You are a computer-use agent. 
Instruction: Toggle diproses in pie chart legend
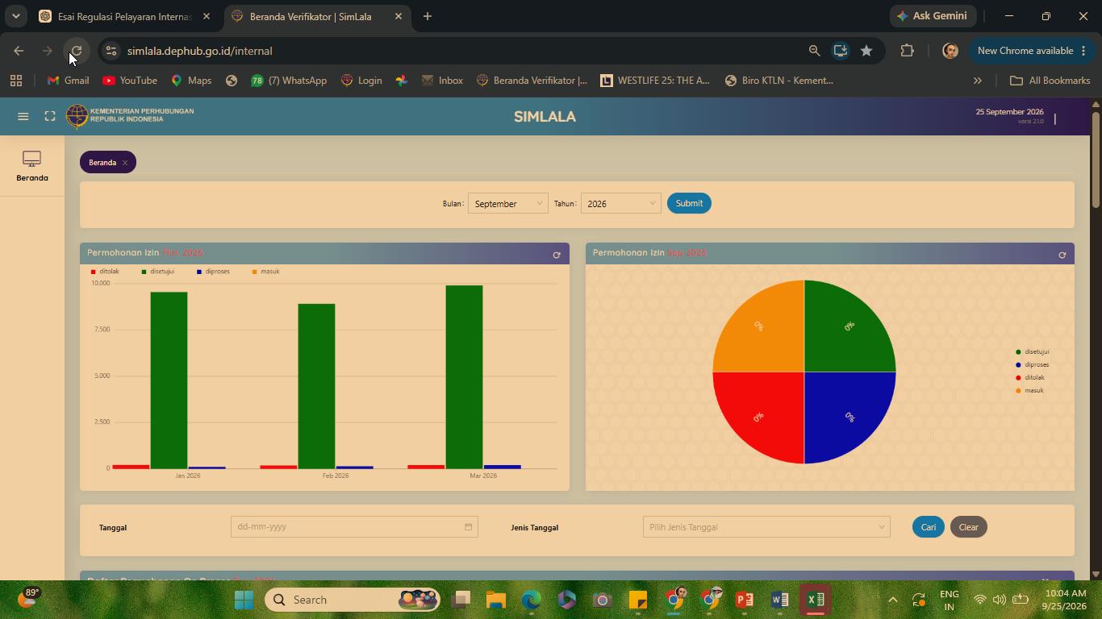click(1033, 365)
